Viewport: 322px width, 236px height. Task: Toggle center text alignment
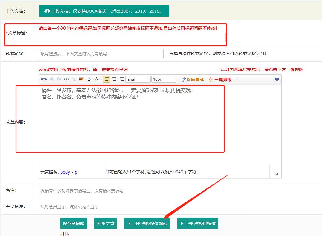[114, 79]
